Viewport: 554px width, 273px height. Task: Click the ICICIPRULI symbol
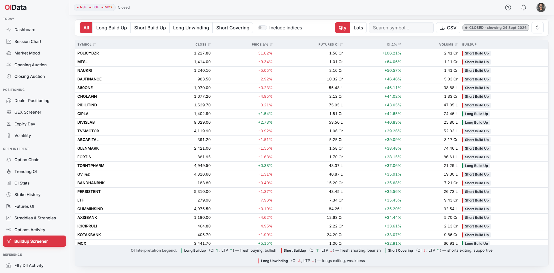coord(87,226)
